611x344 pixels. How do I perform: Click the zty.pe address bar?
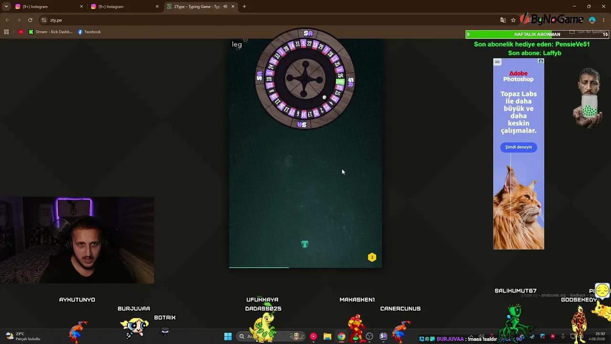point(267,20)
